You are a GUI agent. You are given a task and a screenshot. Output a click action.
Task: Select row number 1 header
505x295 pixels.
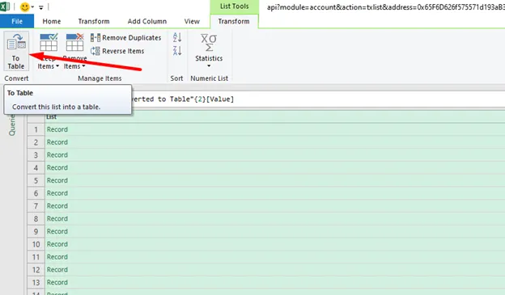[36, 129]
